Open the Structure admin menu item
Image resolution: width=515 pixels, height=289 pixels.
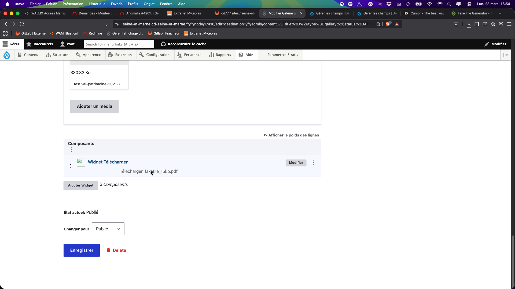pos(57,55)
